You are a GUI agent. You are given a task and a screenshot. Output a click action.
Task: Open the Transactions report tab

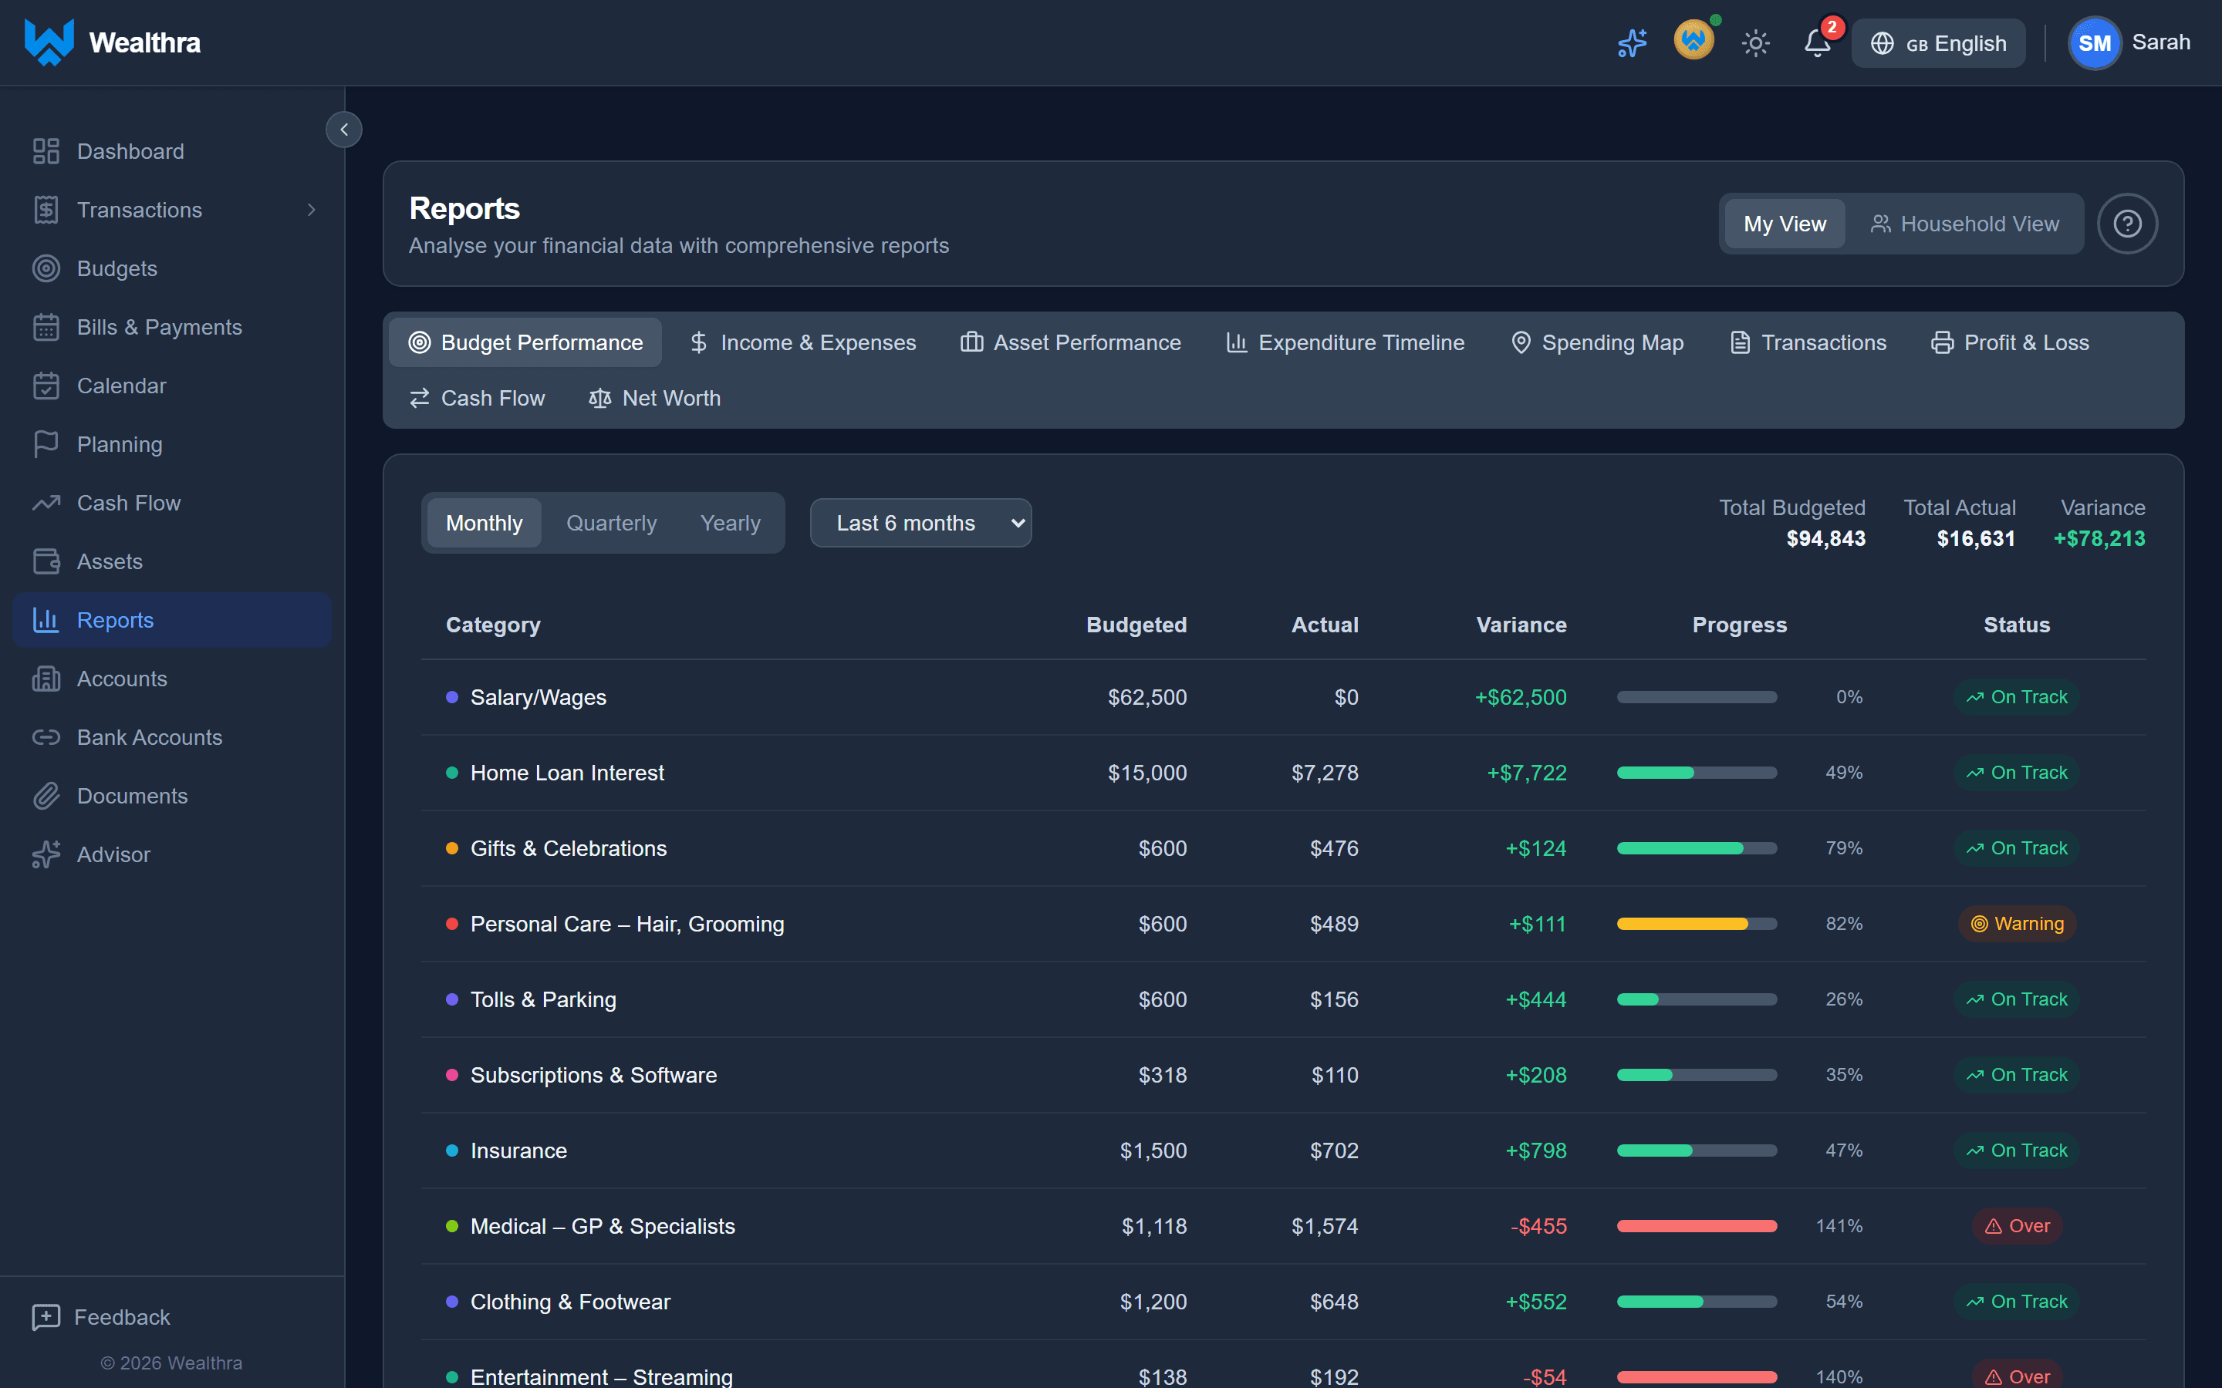[x=1807, y=342]
